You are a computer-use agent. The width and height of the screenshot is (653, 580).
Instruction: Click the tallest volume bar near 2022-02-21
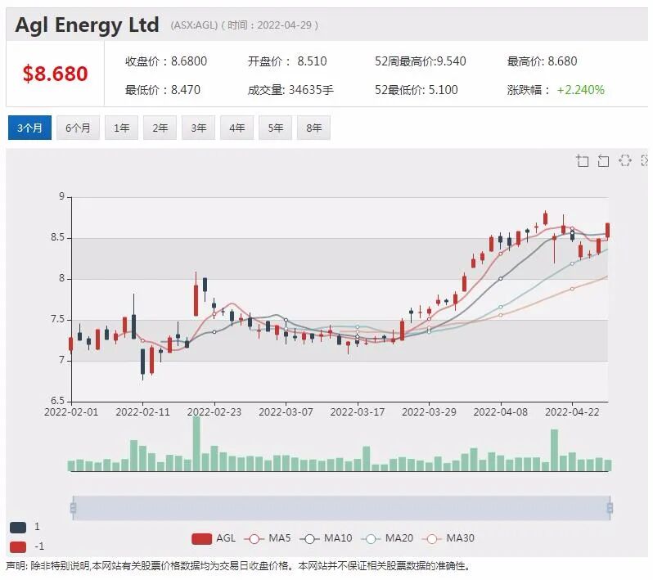196,444
